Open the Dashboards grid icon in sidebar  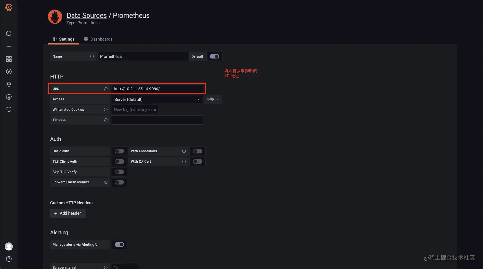pyautogui.click(x=9, y=59)
